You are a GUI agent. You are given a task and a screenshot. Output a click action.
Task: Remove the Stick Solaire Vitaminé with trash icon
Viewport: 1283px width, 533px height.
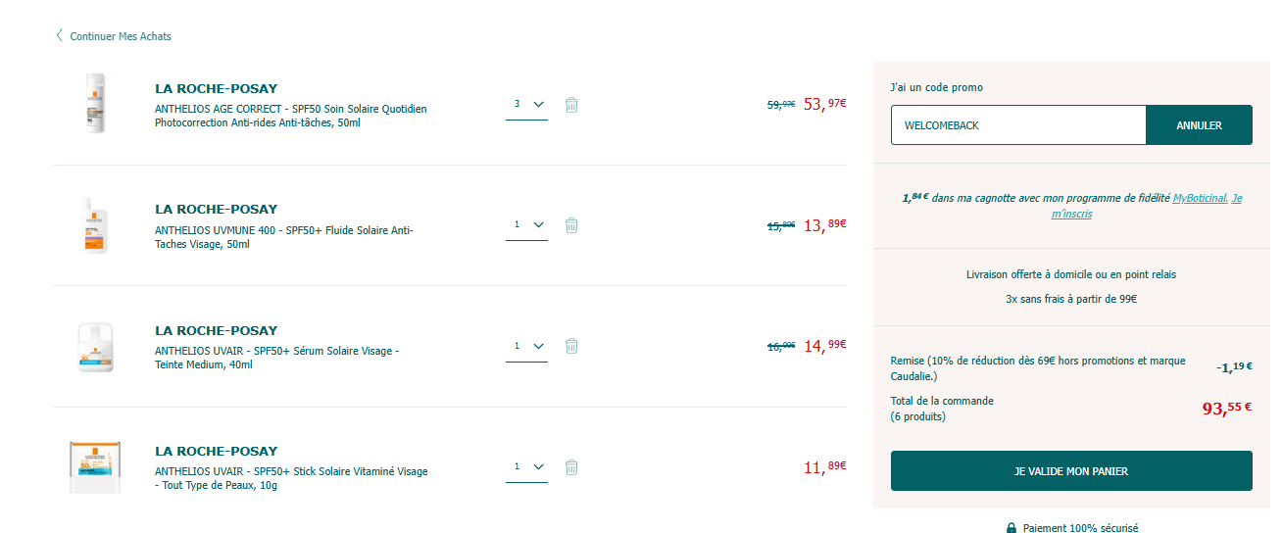coord(571,467)
